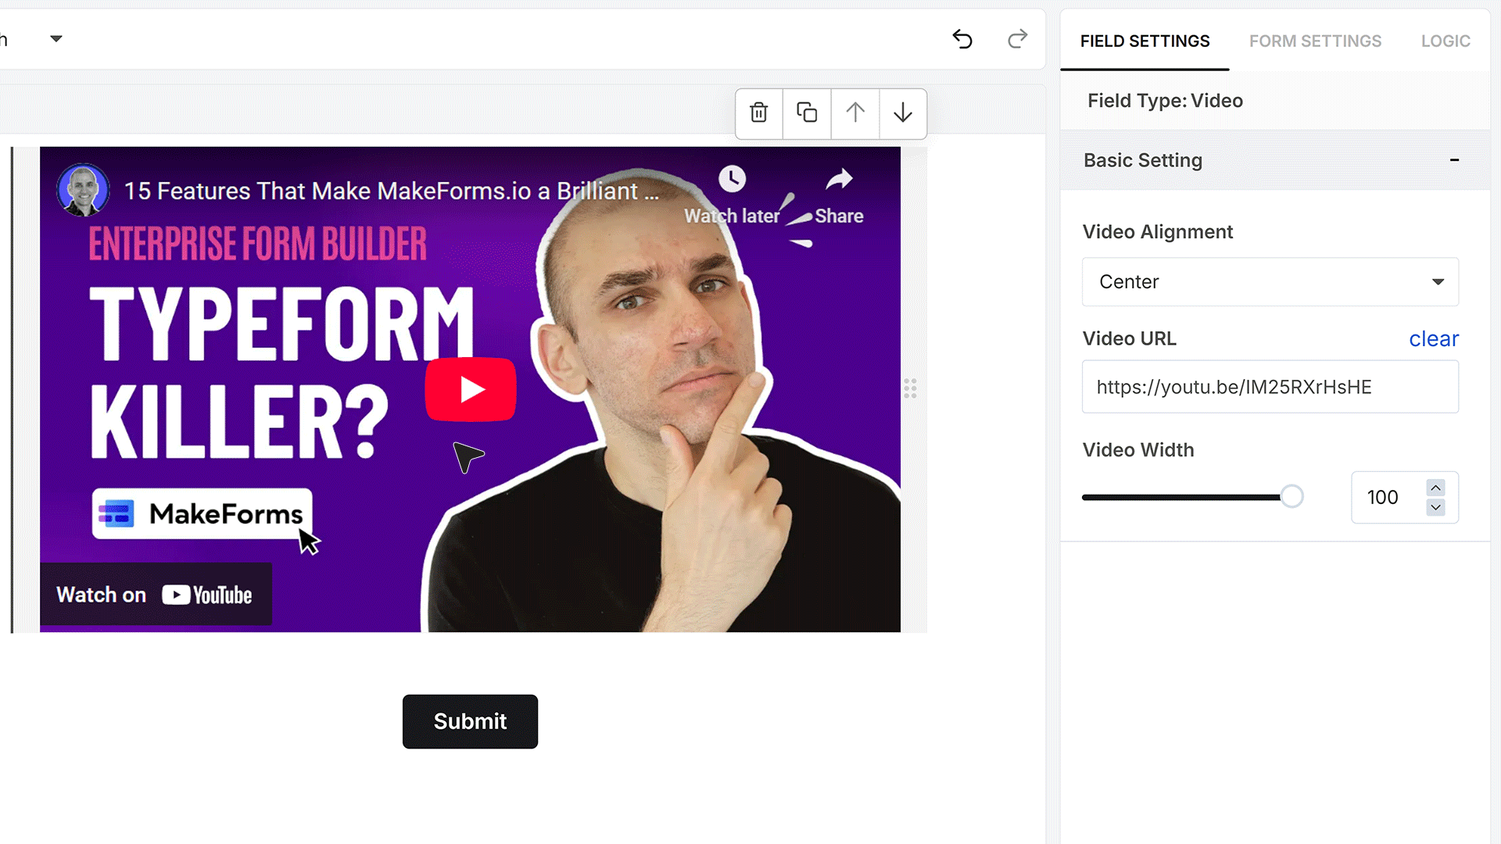
Task: Click the Watch later clock icon
Action: click(733, 179)
